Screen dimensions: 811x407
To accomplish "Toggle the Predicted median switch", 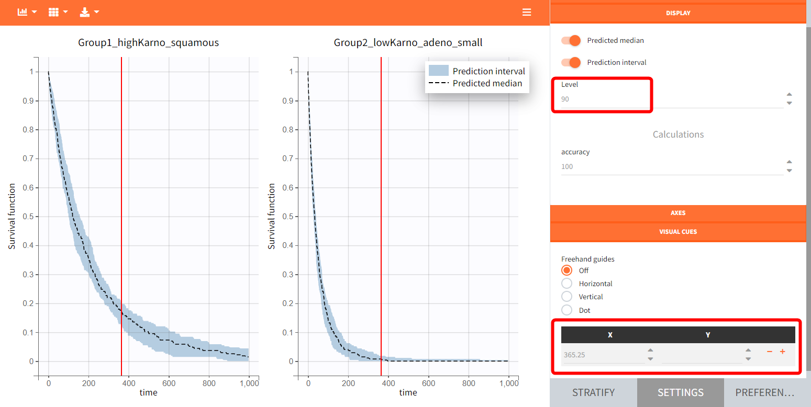I will (x=571, y=41).
